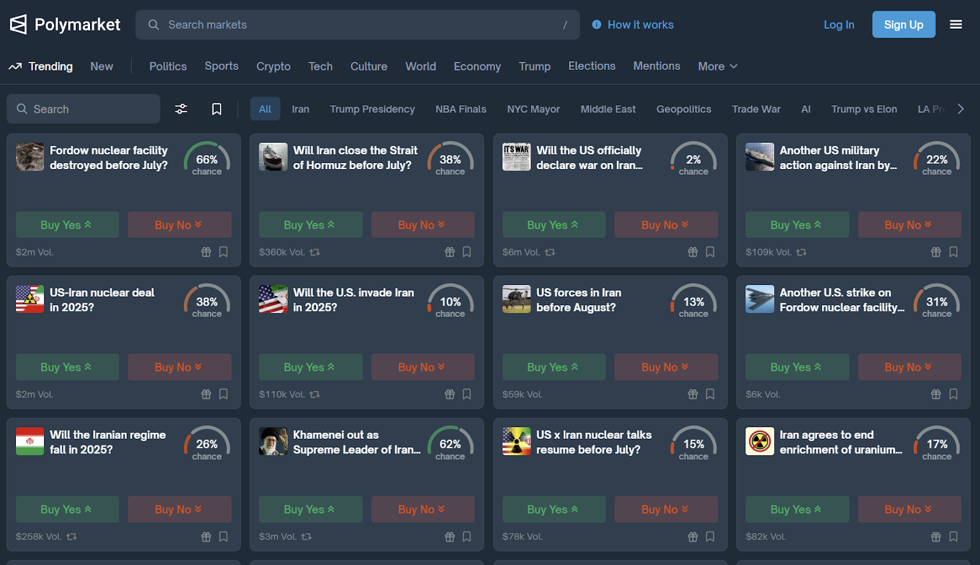The image size is (980, 565).
Task: Click gift icon on Iranian regime fall card
Action: point(206,537)
